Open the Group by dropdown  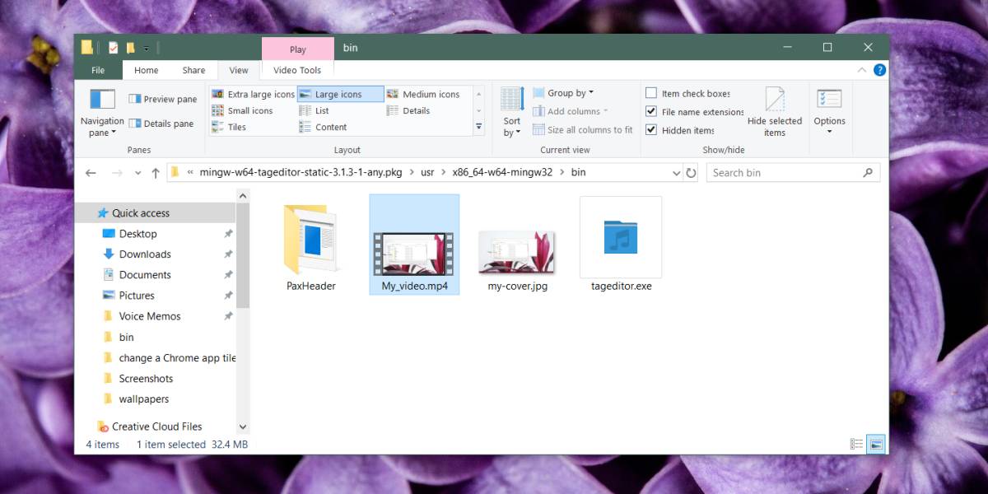click(x=563, y=93)
